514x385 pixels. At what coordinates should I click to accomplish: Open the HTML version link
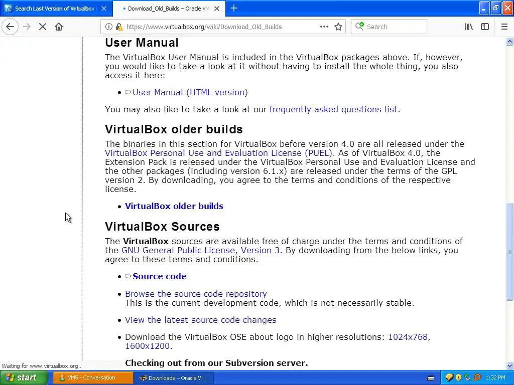217,92
